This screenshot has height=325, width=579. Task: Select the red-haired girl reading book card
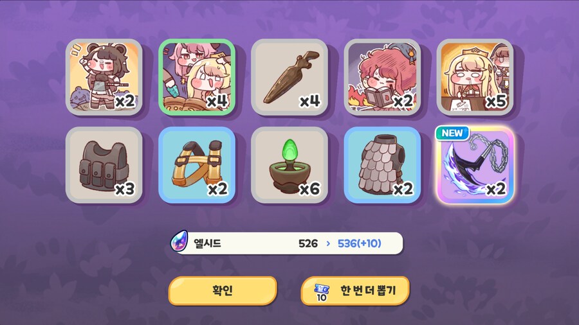click(382, 76)
